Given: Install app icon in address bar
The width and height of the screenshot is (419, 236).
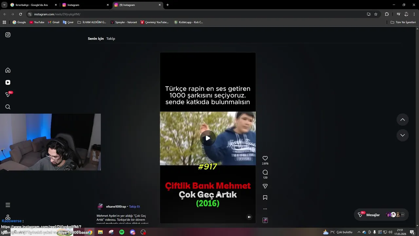Looking at the screenshot, I should 369,14.
